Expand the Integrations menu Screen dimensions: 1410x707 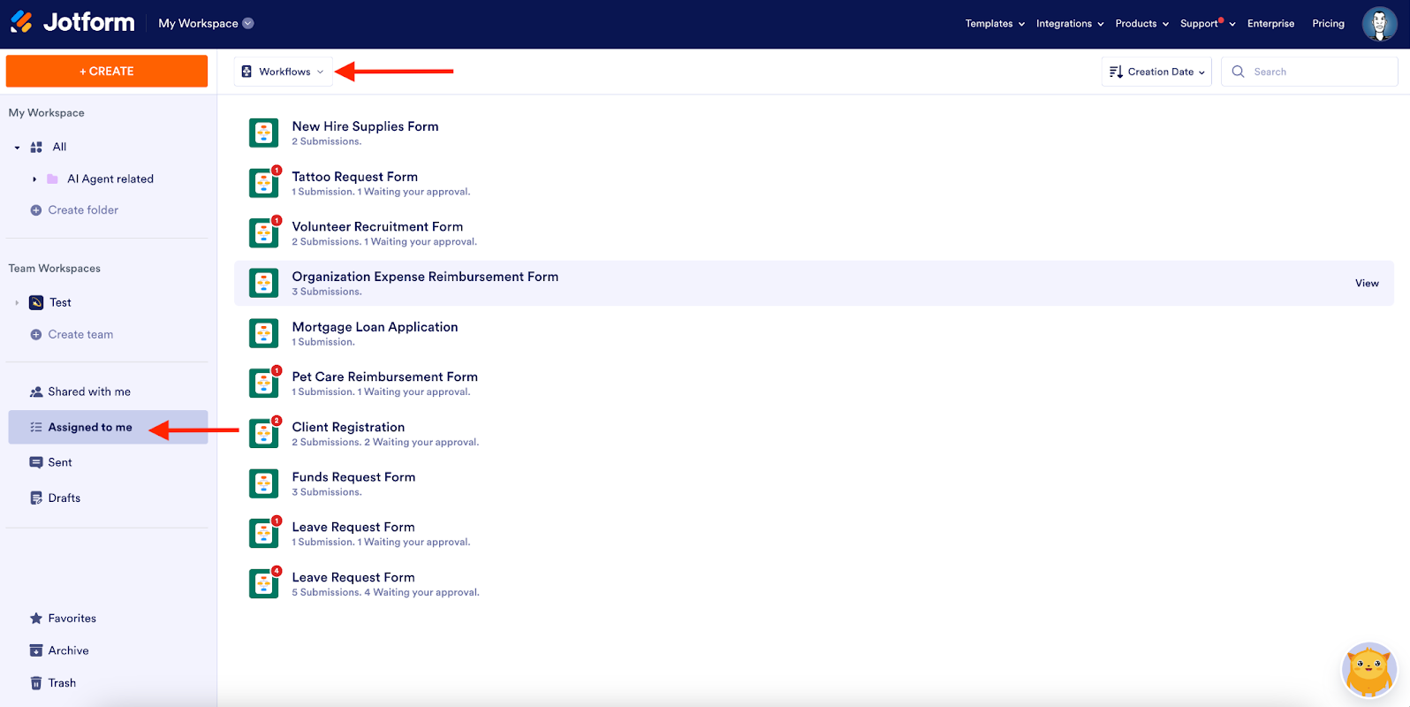(x=1070, y=24)
